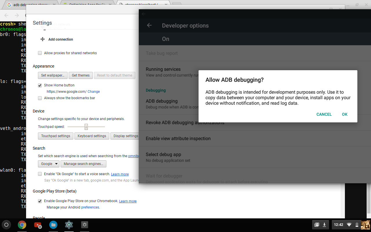This screenshot has width=371, height=232.
Task: Open the Files app on the shelf
Action: pos(53,224)
